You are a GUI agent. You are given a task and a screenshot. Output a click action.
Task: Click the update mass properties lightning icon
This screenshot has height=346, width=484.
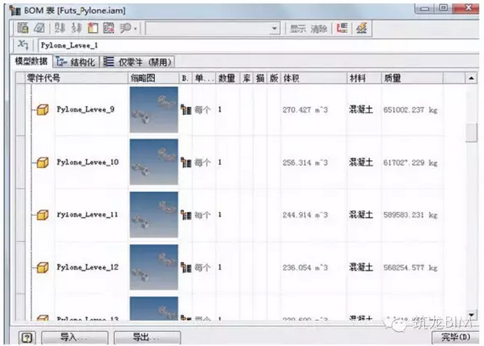coord(361,28)
